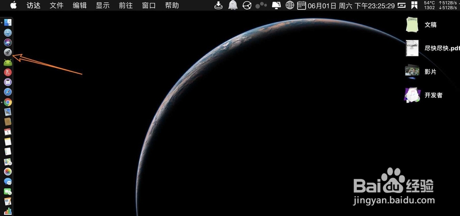Click the globe input source icon
Screen dimensions: 460x216
tap(290, 5)
